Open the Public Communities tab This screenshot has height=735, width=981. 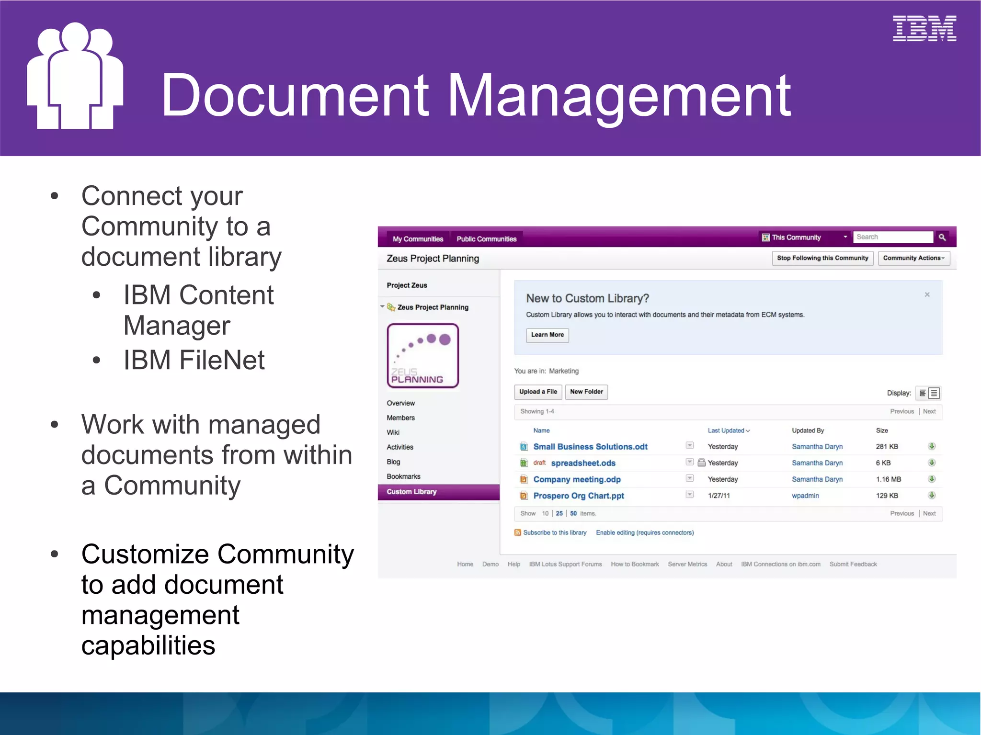click(x=486, y=239)
